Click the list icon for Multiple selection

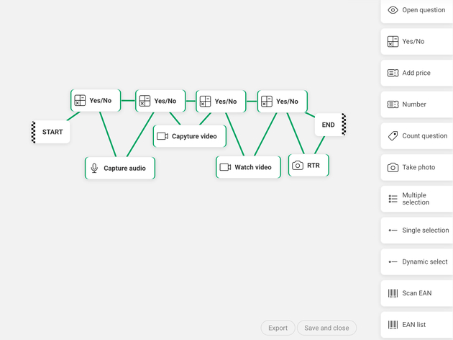(393, 199)
